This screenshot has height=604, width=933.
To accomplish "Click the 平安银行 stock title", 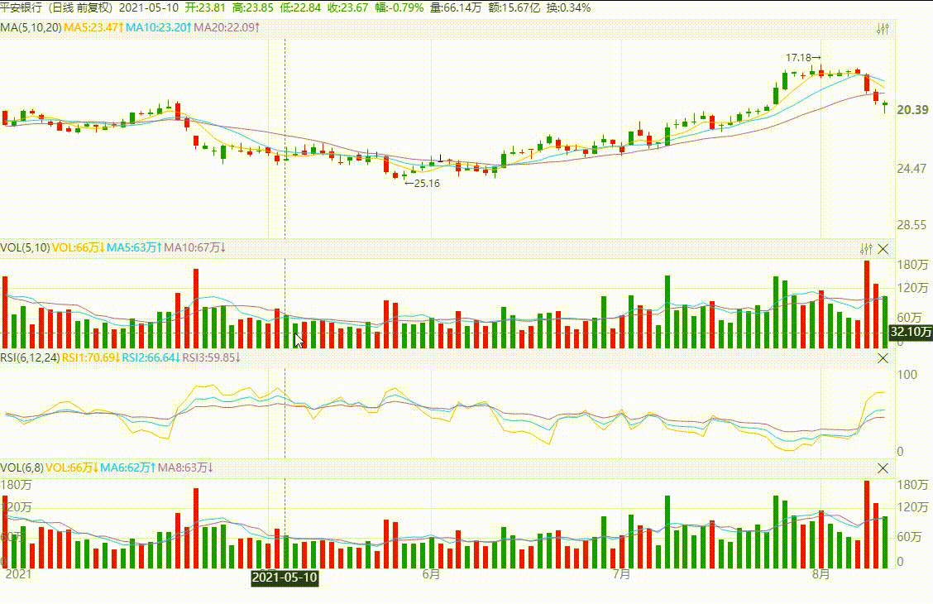I will coord(22,7).
